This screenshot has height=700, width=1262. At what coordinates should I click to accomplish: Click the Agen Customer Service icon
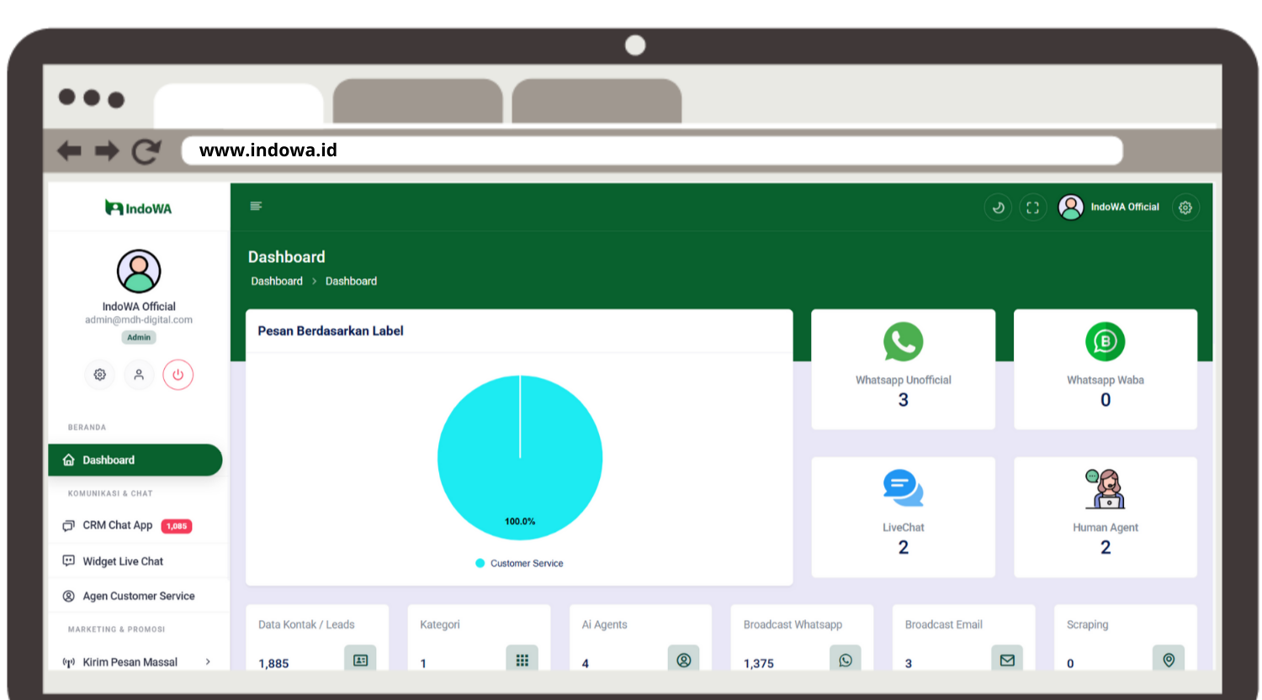pyautogui.click(x=69, y=596)
